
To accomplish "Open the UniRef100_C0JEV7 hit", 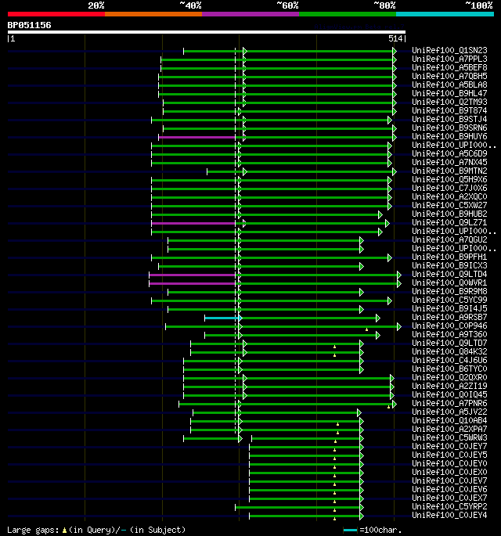I will tap(449, 480).
